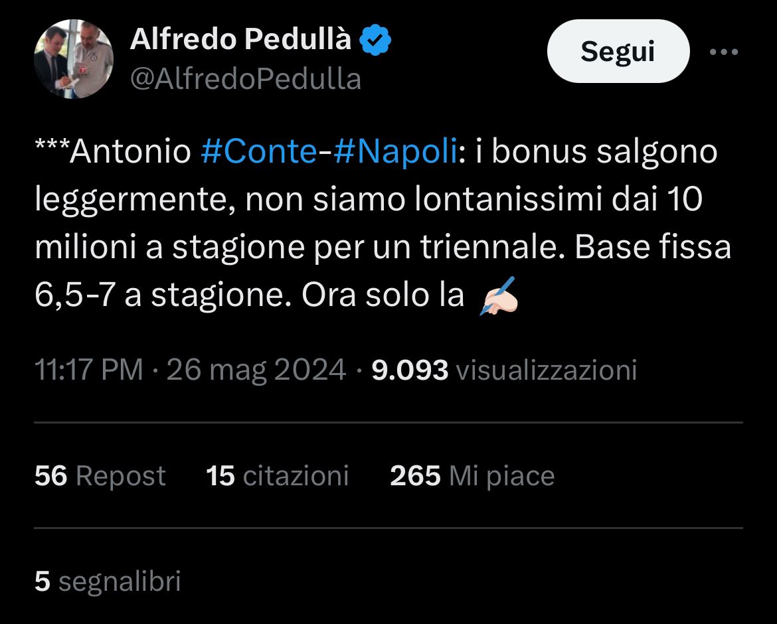777x624 pixels.
Task: Open Alfredo Pedullà's profile picture
Action: (x=73, y=59)
